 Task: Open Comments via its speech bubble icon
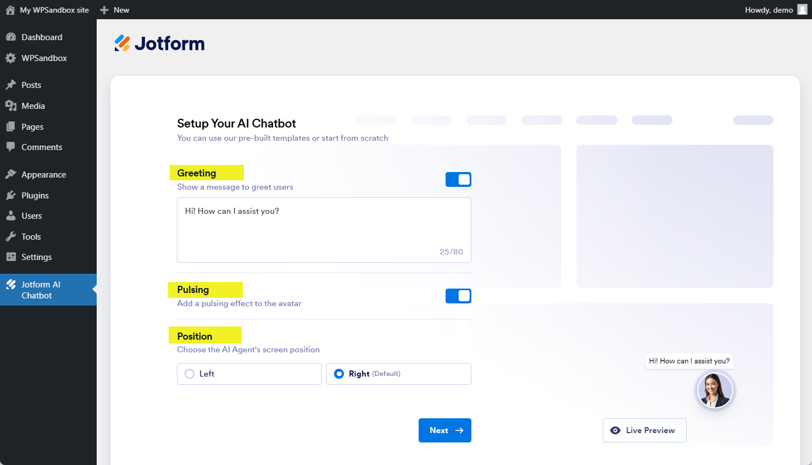pos(12,147)
